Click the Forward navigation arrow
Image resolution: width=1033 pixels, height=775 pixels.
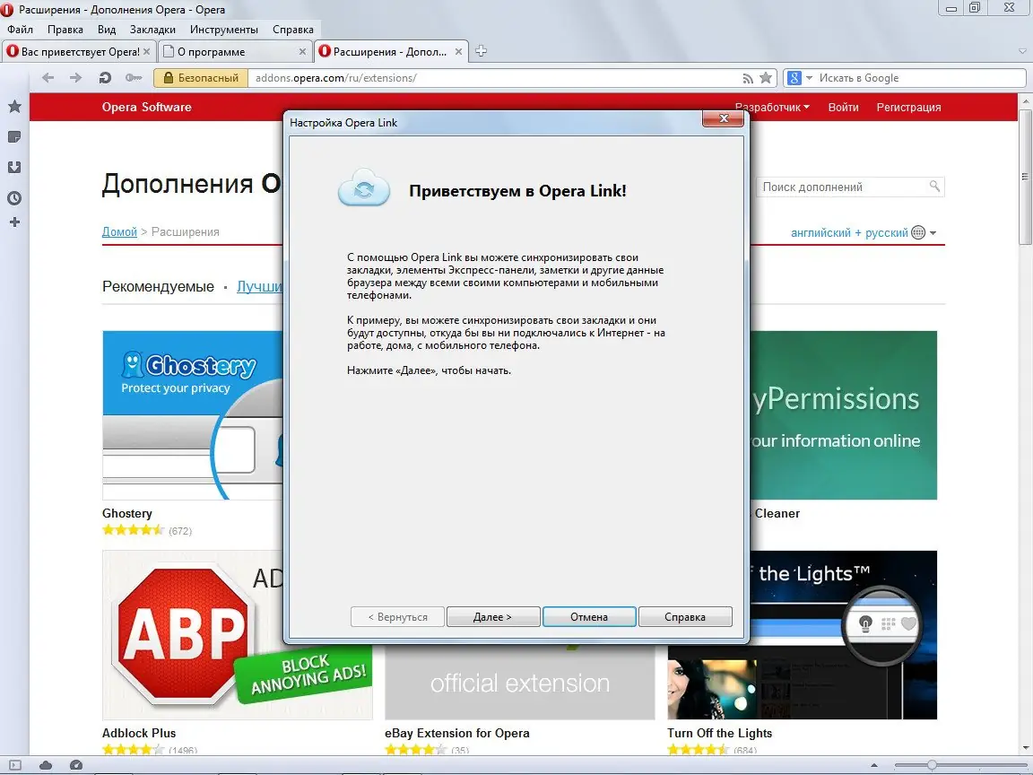[x=75, y=78]
